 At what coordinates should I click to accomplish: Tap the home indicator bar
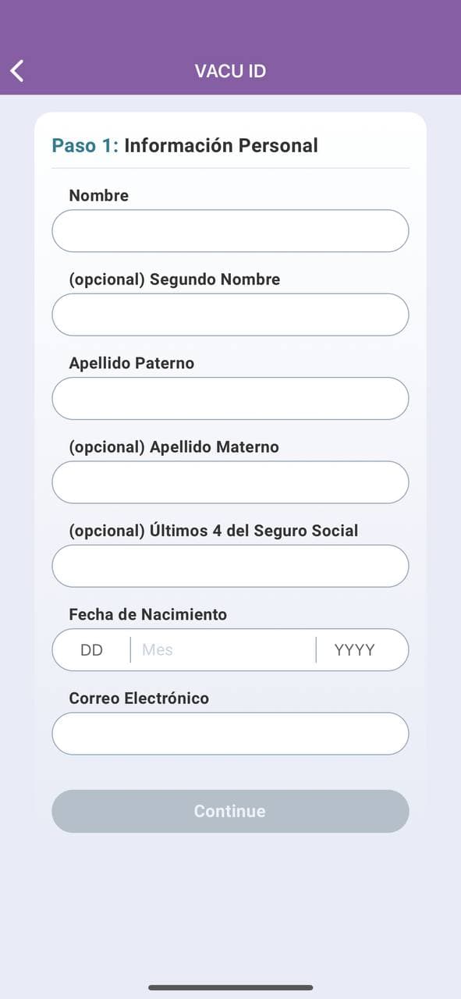[x=230, y=985]
